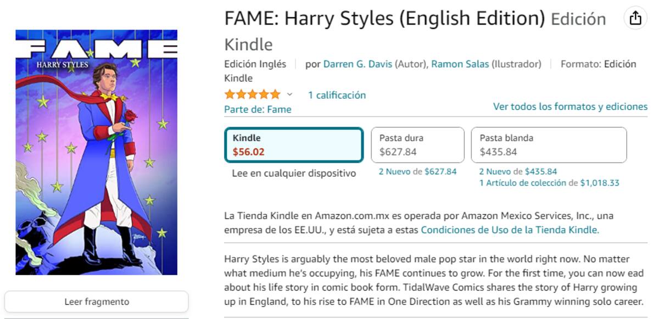Open Condiciones de Uso de la Tienda Kindle

click(510, 230)
